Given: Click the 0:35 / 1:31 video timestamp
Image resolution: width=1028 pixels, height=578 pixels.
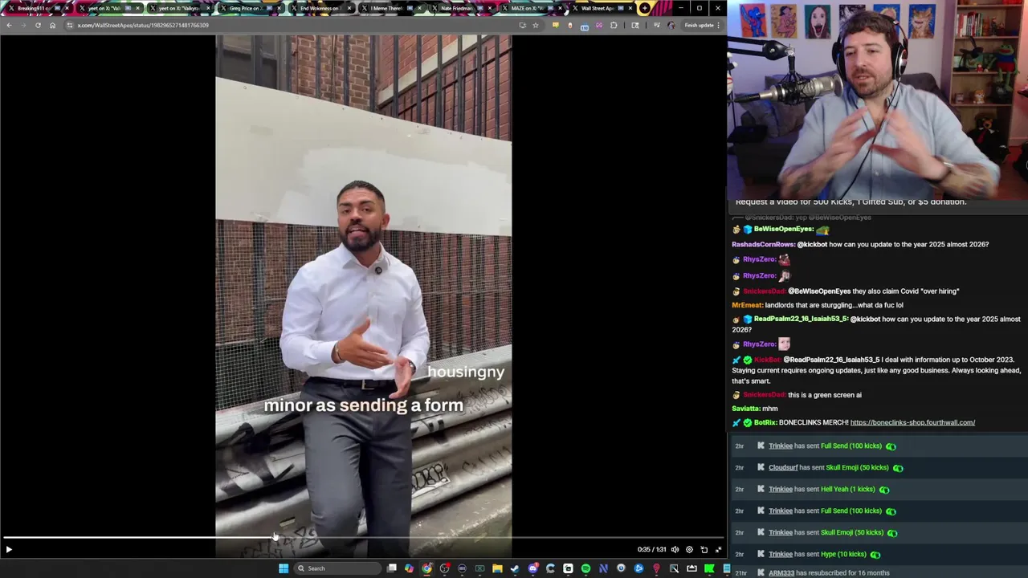Looking at the screenshot, I should 651,550.
